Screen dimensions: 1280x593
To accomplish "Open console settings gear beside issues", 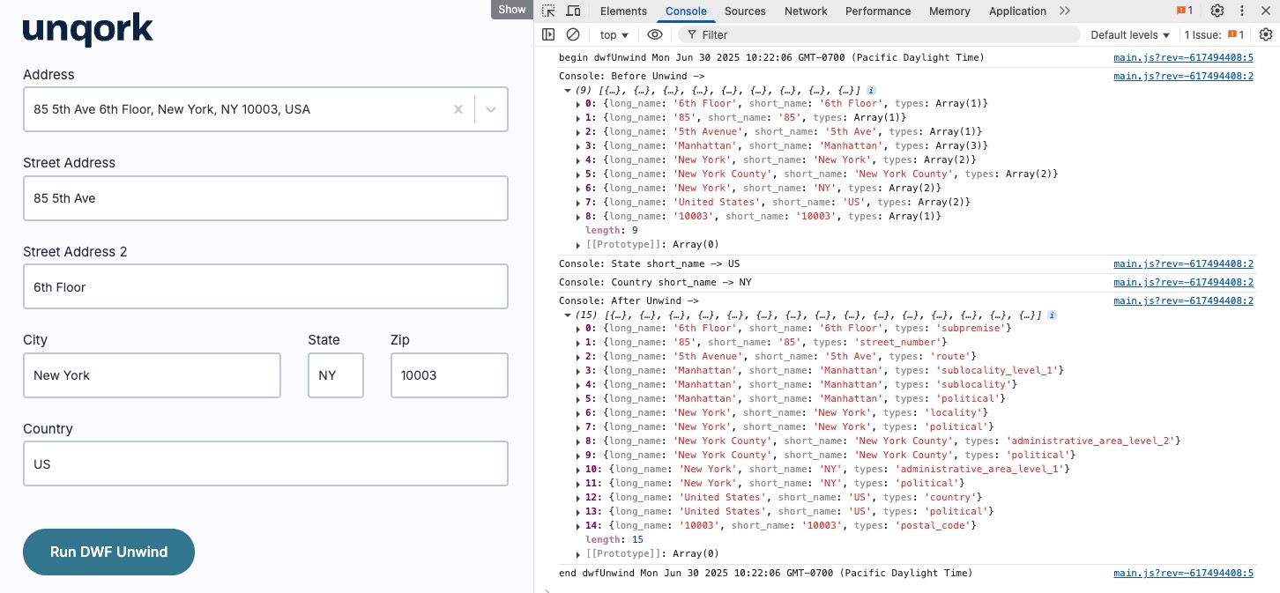I will point(1266,34).
